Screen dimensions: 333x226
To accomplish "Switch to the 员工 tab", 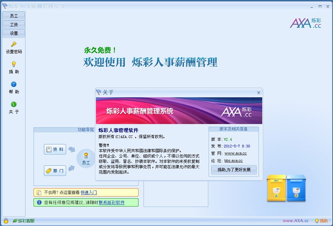I will (14, 16).
